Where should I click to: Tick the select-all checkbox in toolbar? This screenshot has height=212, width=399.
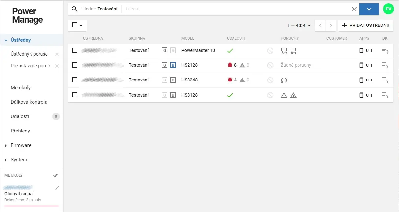75,25
